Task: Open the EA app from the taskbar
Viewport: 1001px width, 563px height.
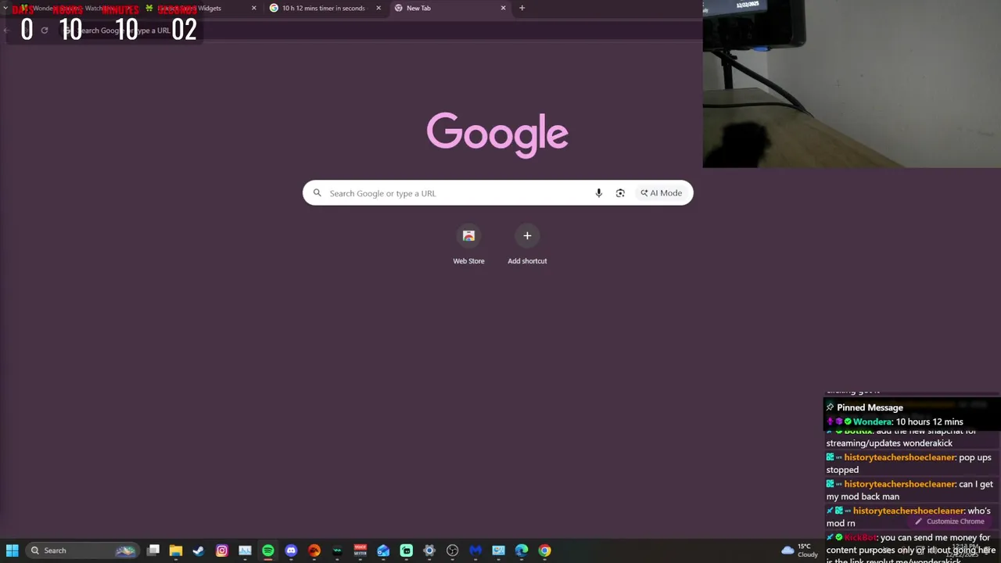Action: [x=314, y=550]
